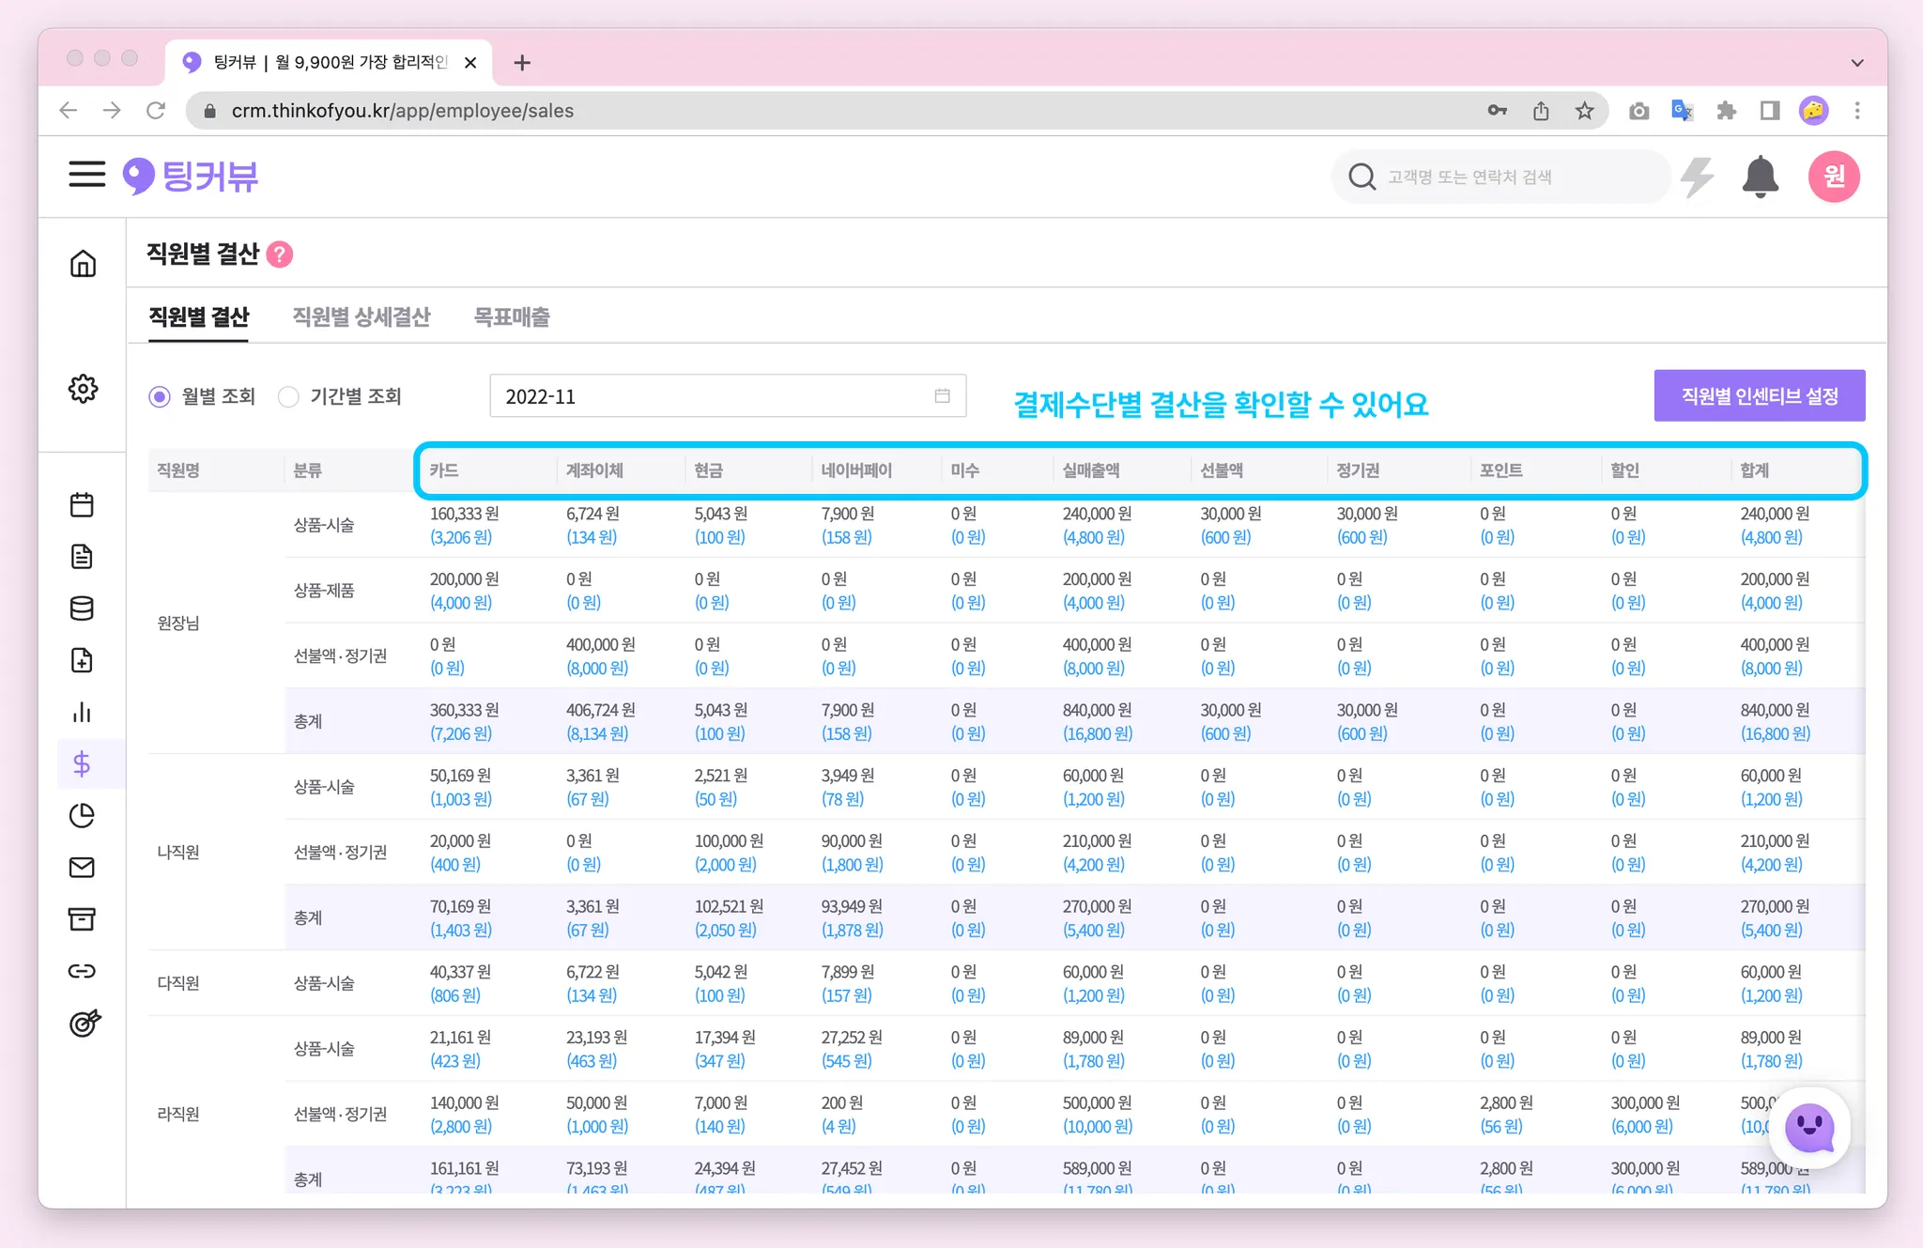Screen dimensions: 1923x1248
Task: Select 월별 조회 radio button
Action: click(x=160, y=396)
